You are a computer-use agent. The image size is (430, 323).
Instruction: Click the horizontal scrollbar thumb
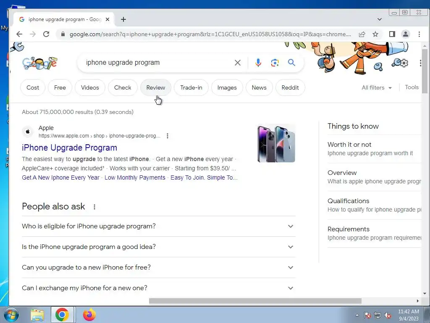coord(255,301)
